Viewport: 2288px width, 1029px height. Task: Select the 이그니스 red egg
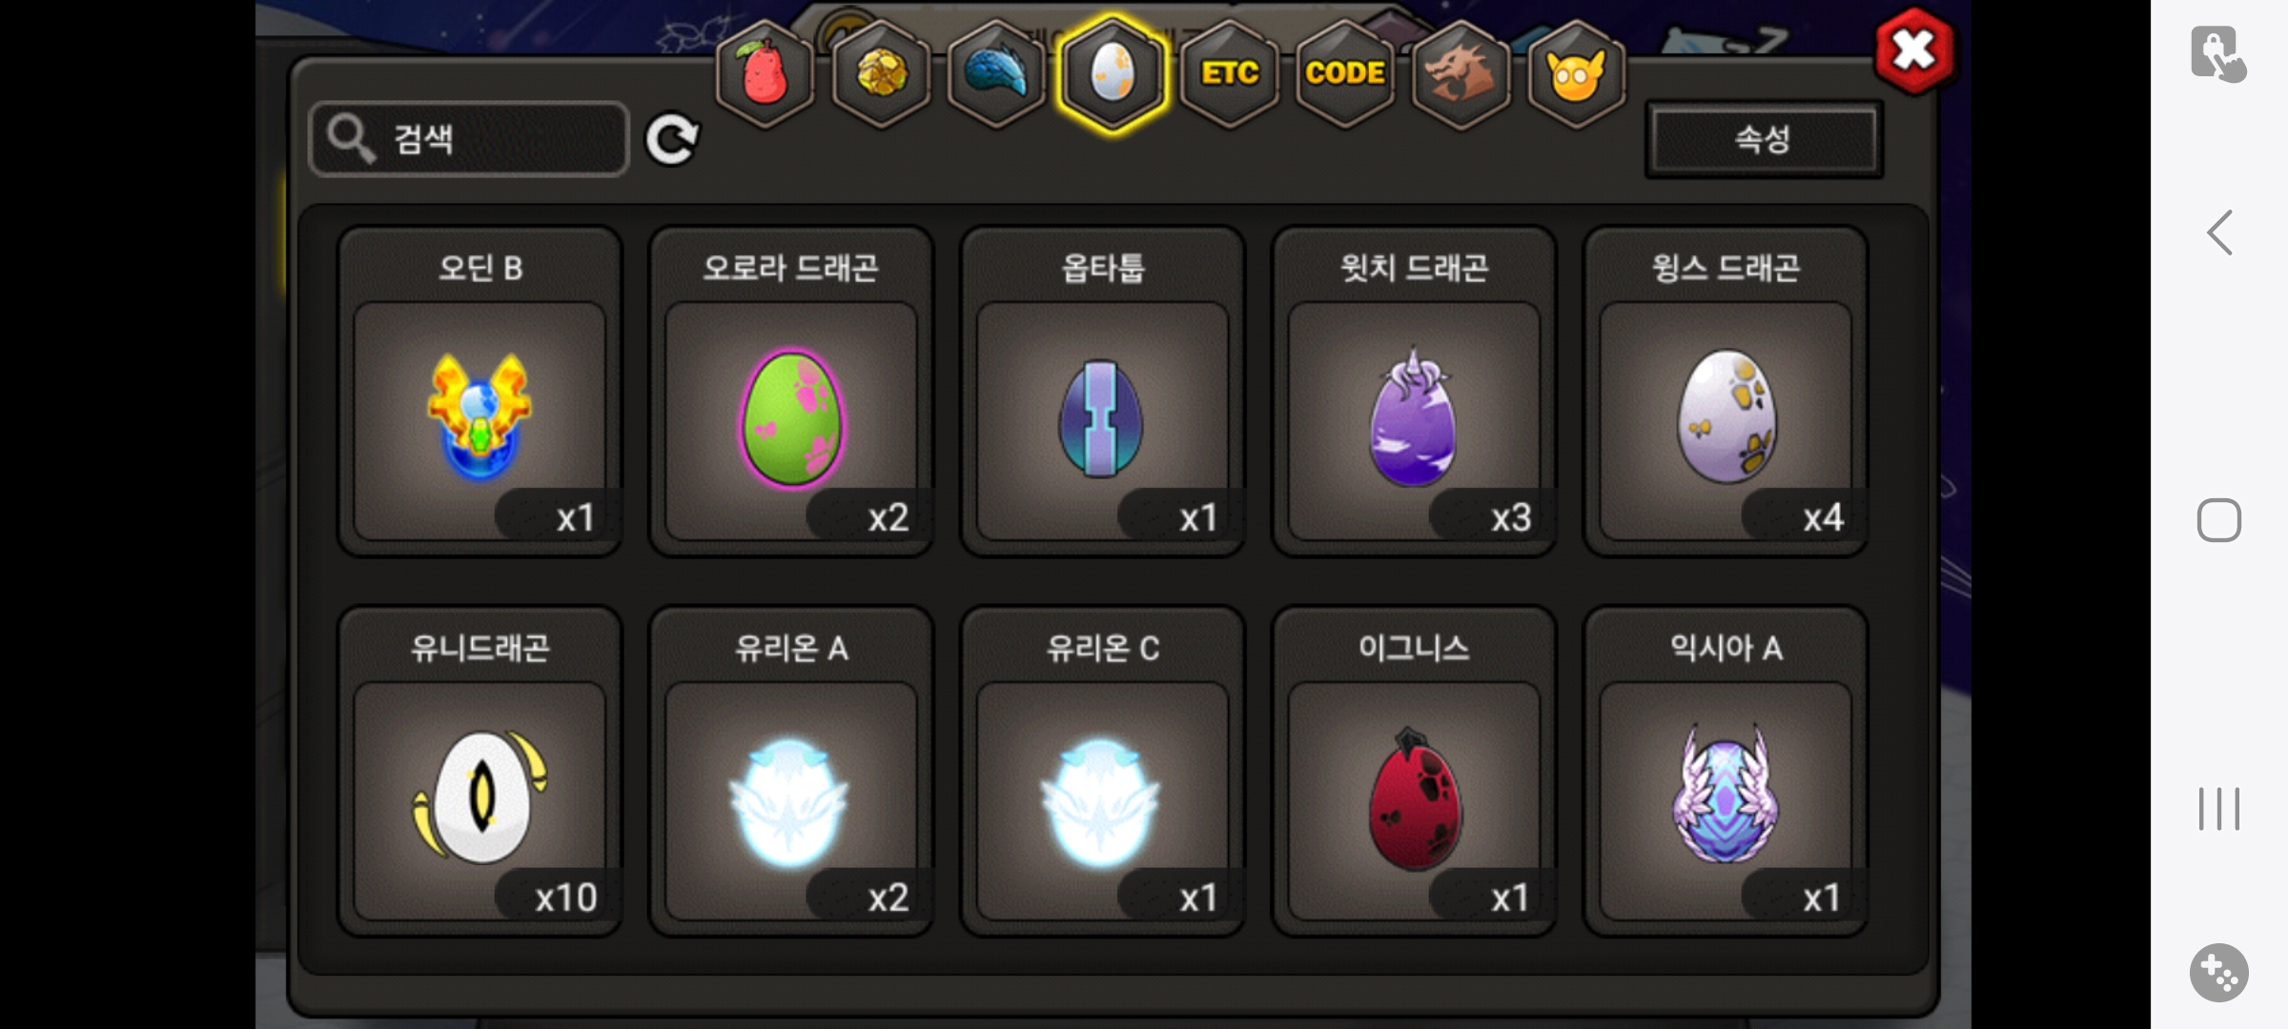pyautogui.click(x=1414, y=771)
